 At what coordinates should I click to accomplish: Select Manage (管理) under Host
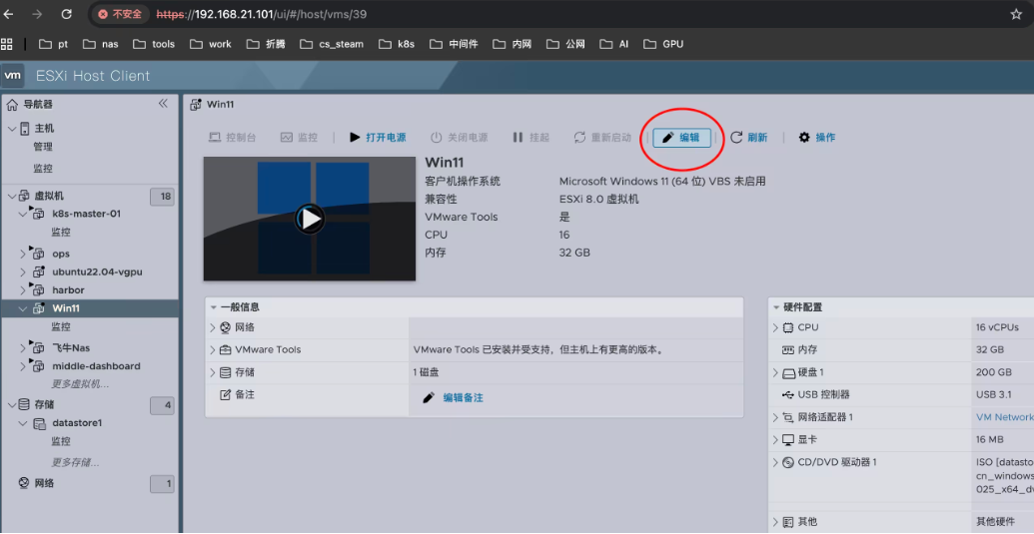tap(43, 147)
